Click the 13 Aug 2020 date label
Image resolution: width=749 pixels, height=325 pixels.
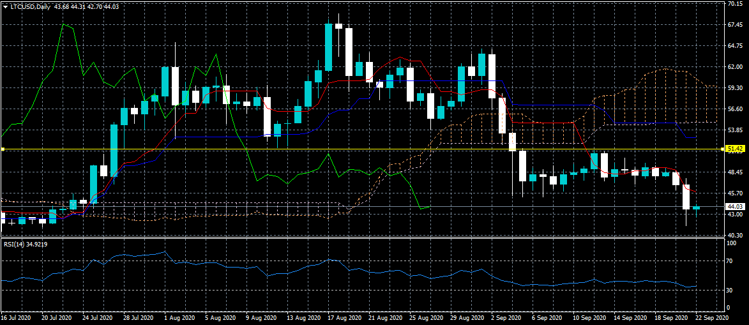point(303,318)
